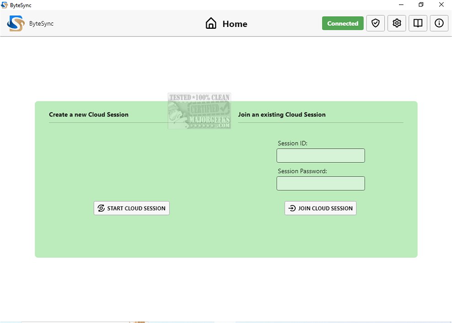Image resolution: width=452 pixels, height=323 pixels.
Task: Click the ByteSync title bar icon
Action: [x=5, y=5]
